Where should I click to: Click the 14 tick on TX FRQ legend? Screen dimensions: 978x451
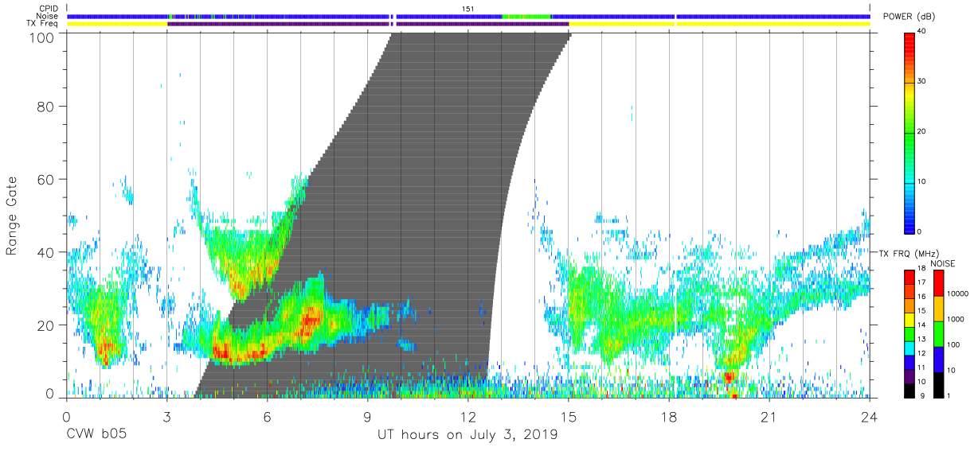click(x=921, y=326)
